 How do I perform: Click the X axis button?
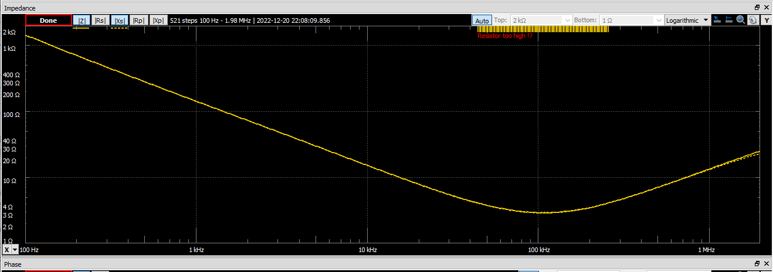click(x=6, y=250)
